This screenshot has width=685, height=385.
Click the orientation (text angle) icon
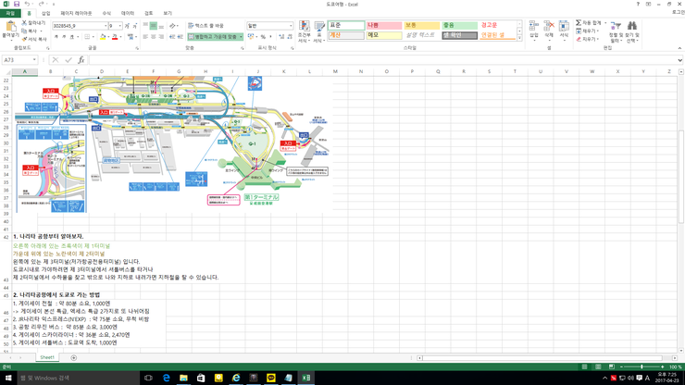[173, 26]
